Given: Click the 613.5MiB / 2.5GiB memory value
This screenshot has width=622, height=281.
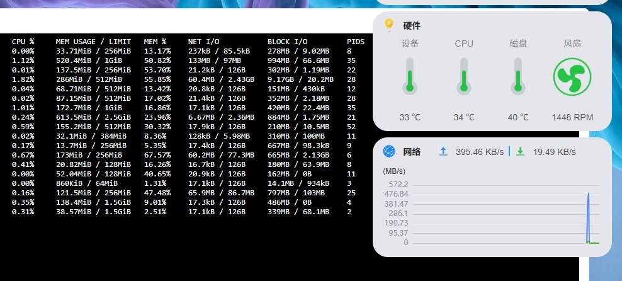Looking at the screenshot, I should (93, 117).
